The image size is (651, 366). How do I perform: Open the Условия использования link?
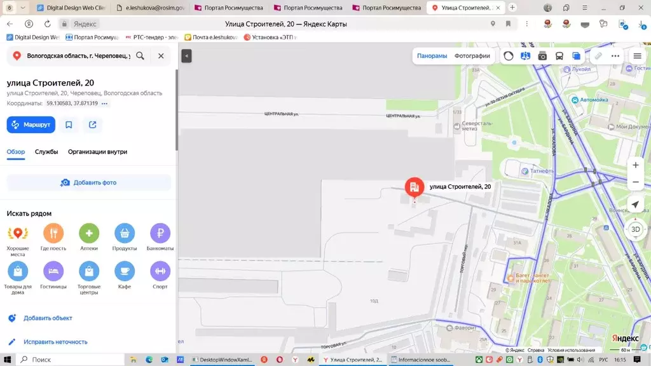571,350
